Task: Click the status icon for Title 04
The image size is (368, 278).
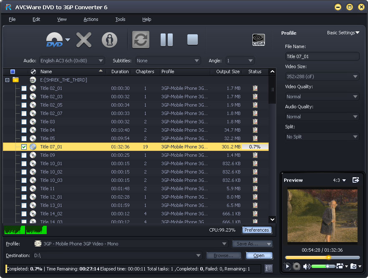Action: coord(255,130)
